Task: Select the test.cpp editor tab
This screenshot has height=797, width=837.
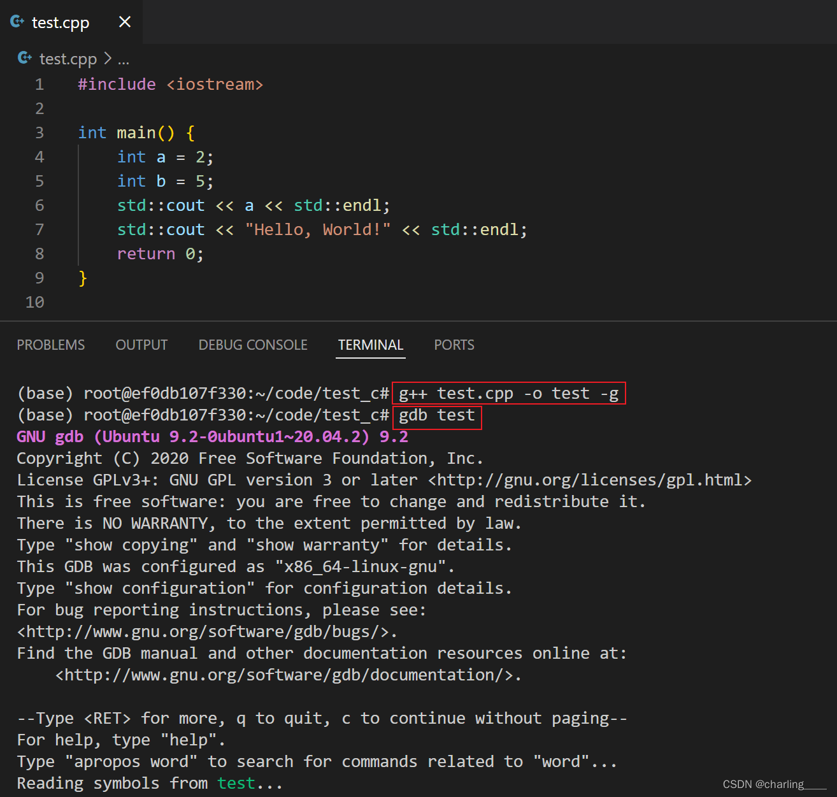Action: pyautogui.click(x=71, y=22)
